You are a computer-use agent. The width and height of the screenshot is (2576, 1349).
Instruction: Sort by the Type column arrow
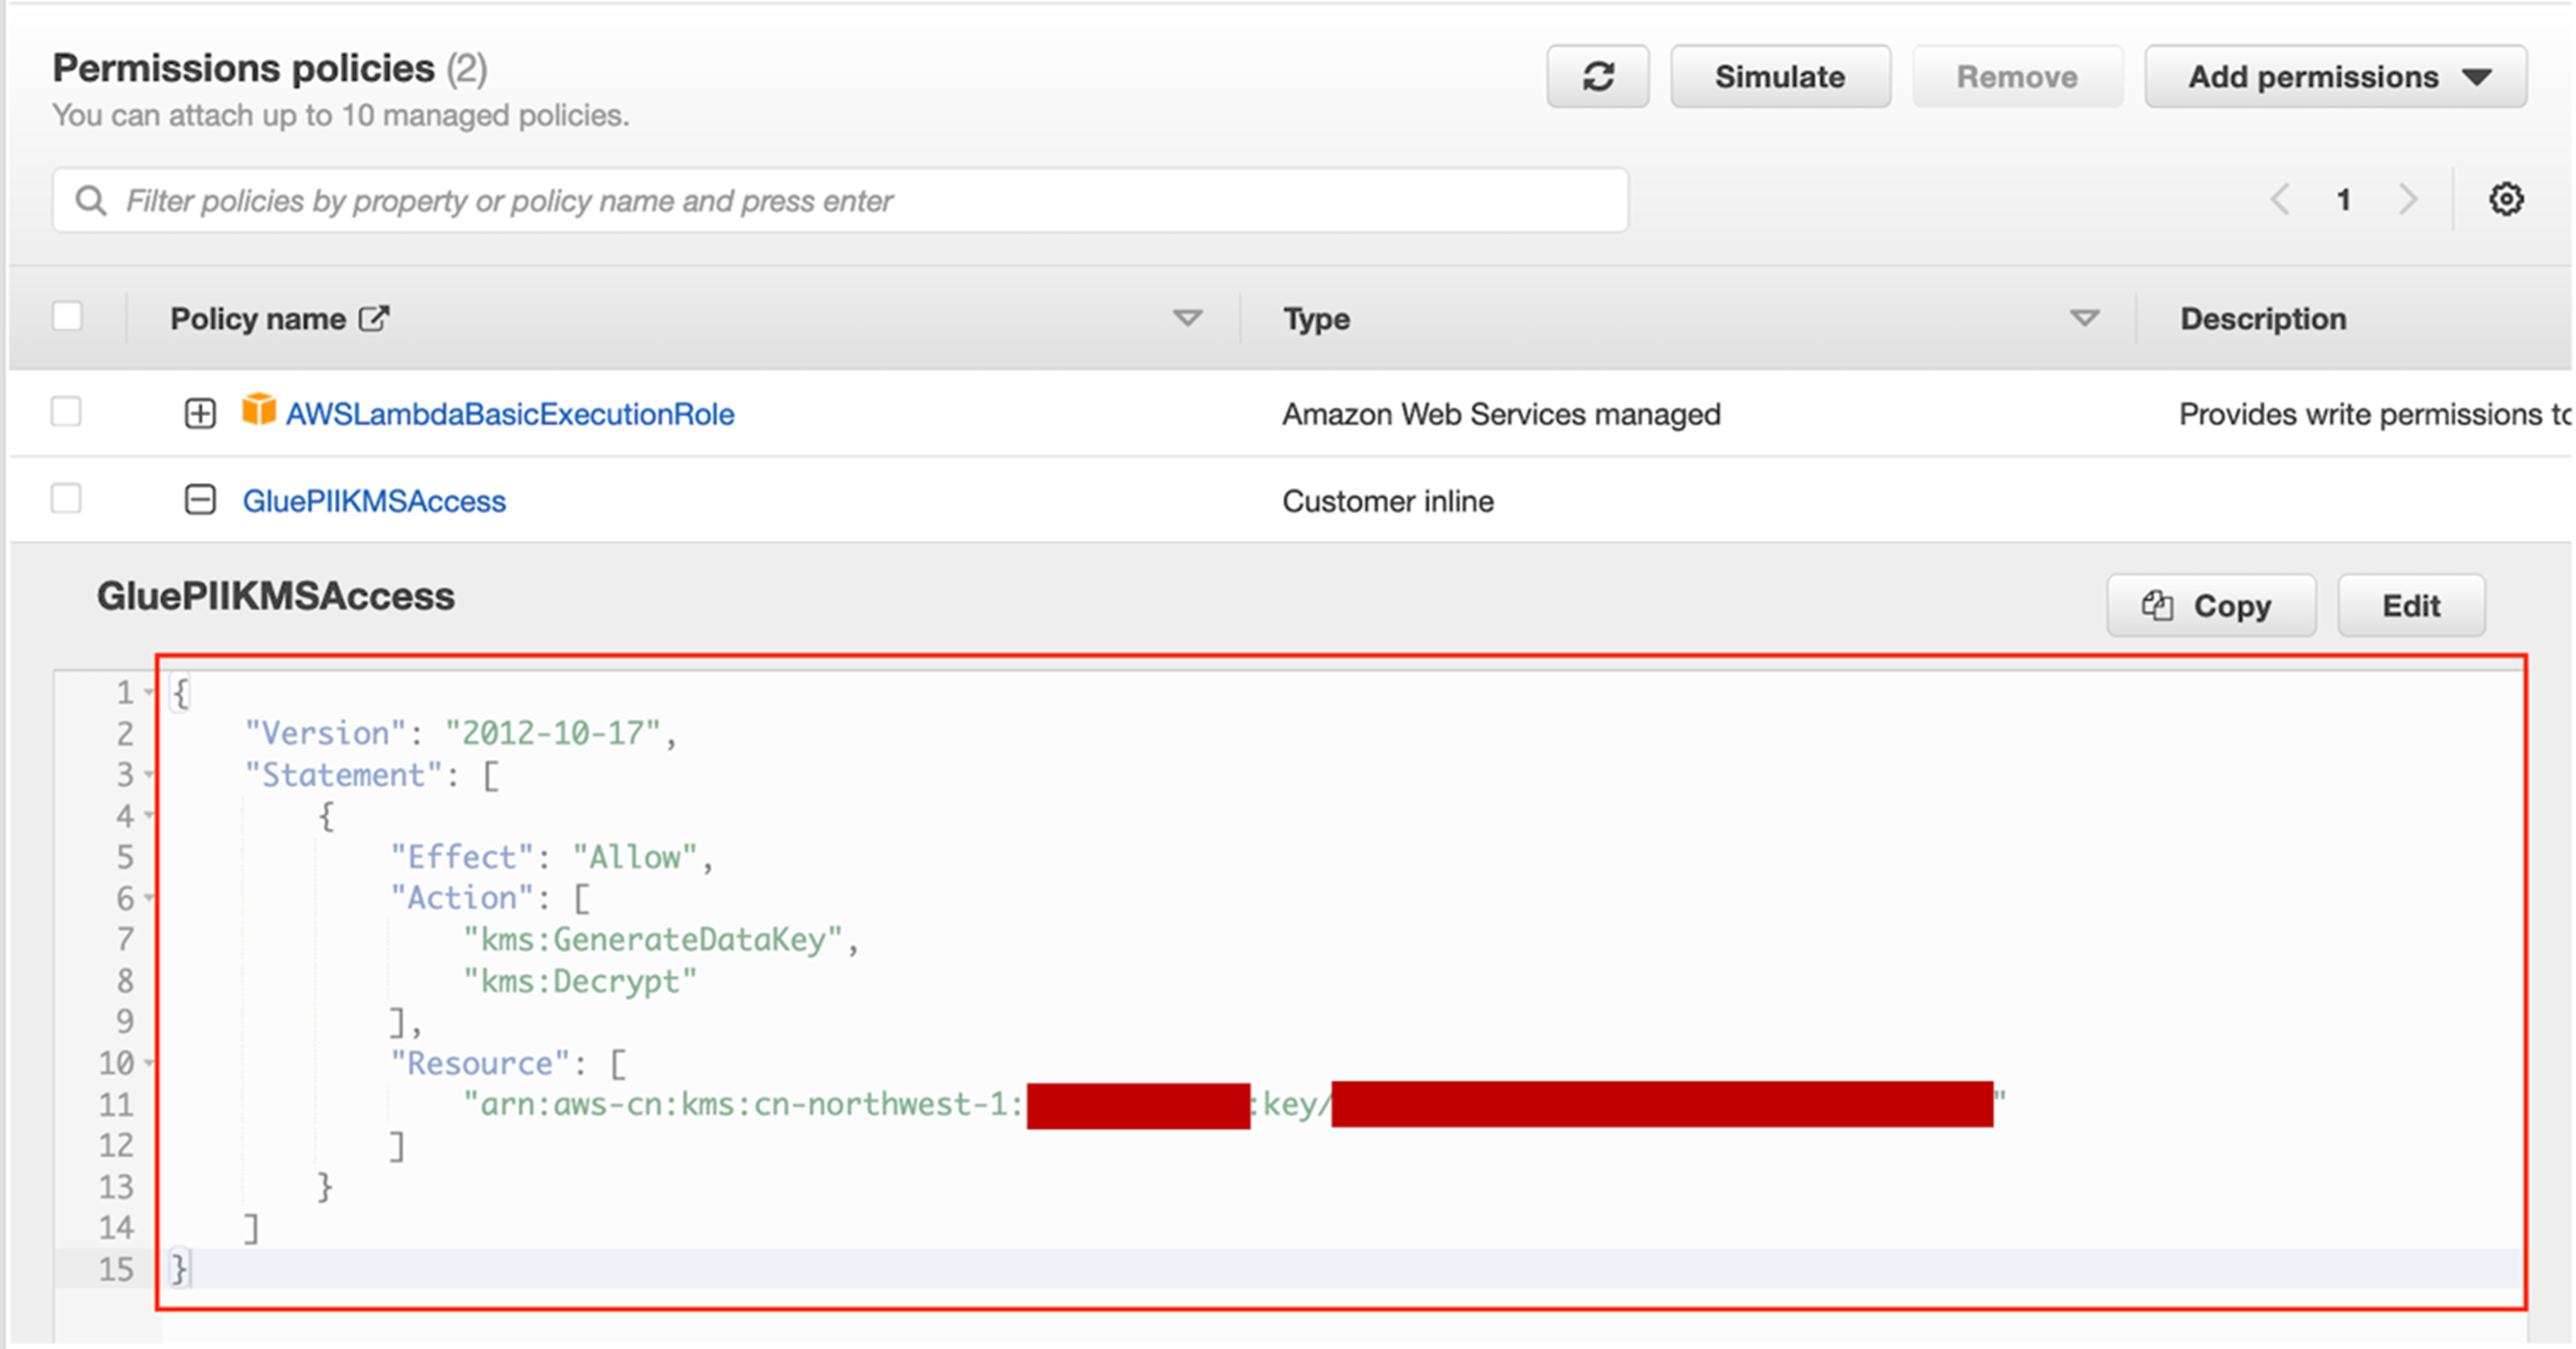pos(2084,319)
